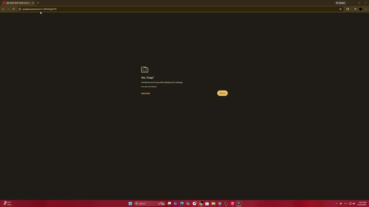
Task: Close the RIZIN YouTube tab
Action: (33, 3)
